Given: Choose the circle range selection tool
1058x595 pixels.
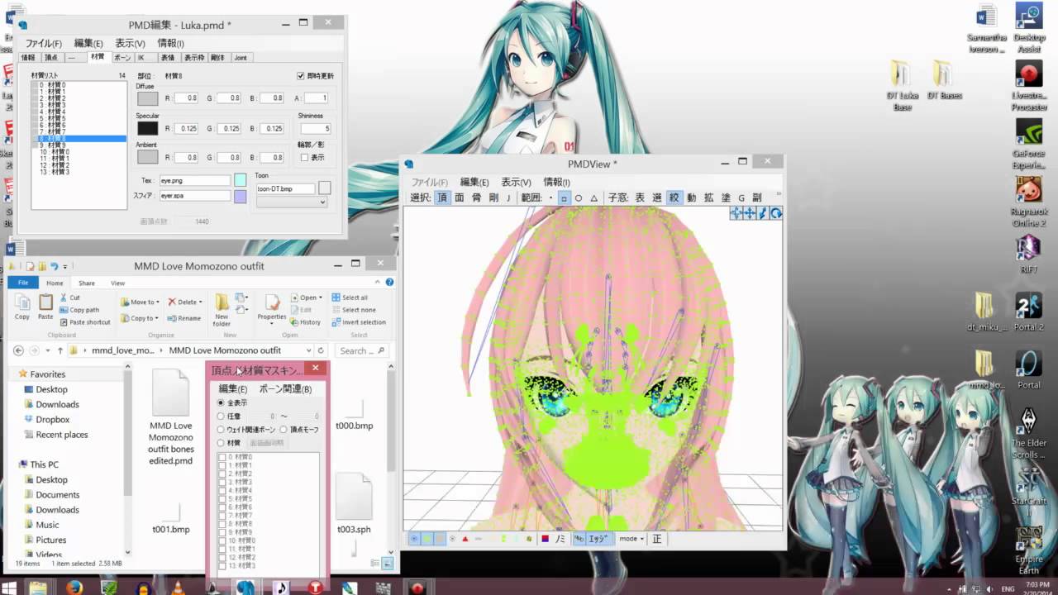Looking at the screenshot, I should pos(579,198).
